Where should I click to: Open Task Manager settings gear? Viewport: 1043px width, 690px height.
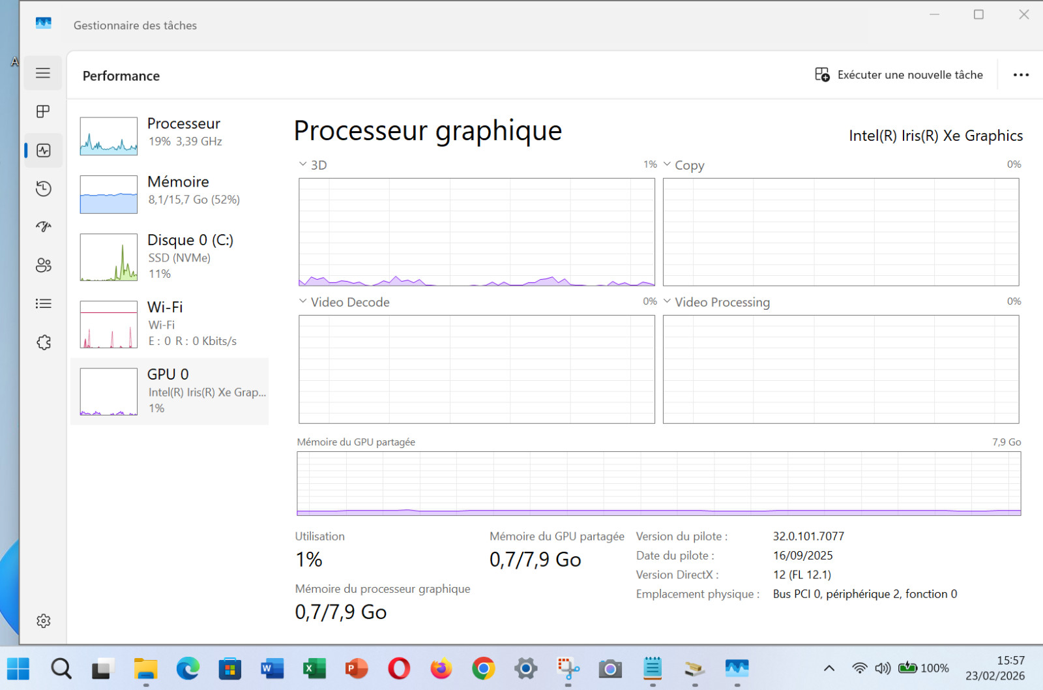(43, 621)
